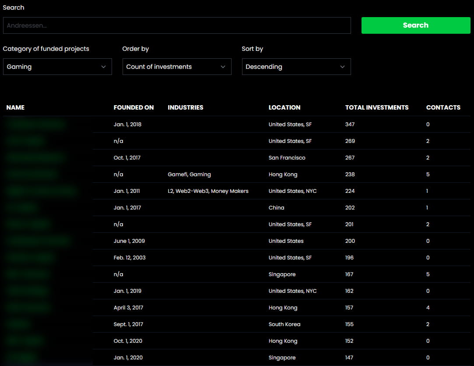Click the L2, Web2-Web3, Money Makers cell
This screenshot has width=474, height=366.
(208, 191)
